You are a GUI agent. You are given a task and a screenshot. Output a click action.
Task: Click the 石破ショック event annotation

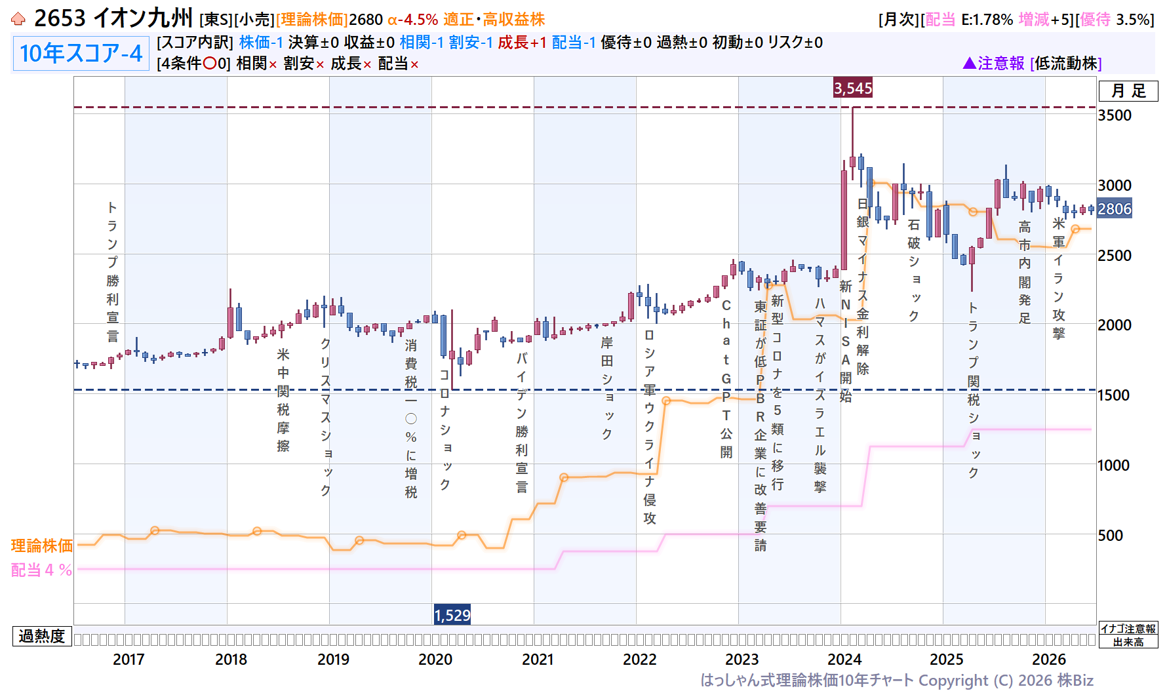(x=914, y=270)
